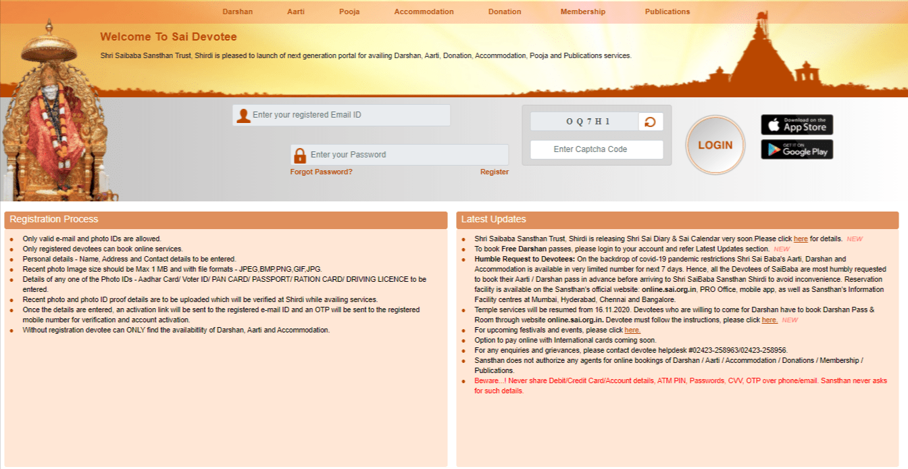
Task: Click 'Only registered devotees can book online services'
Action: click(103, 249)
